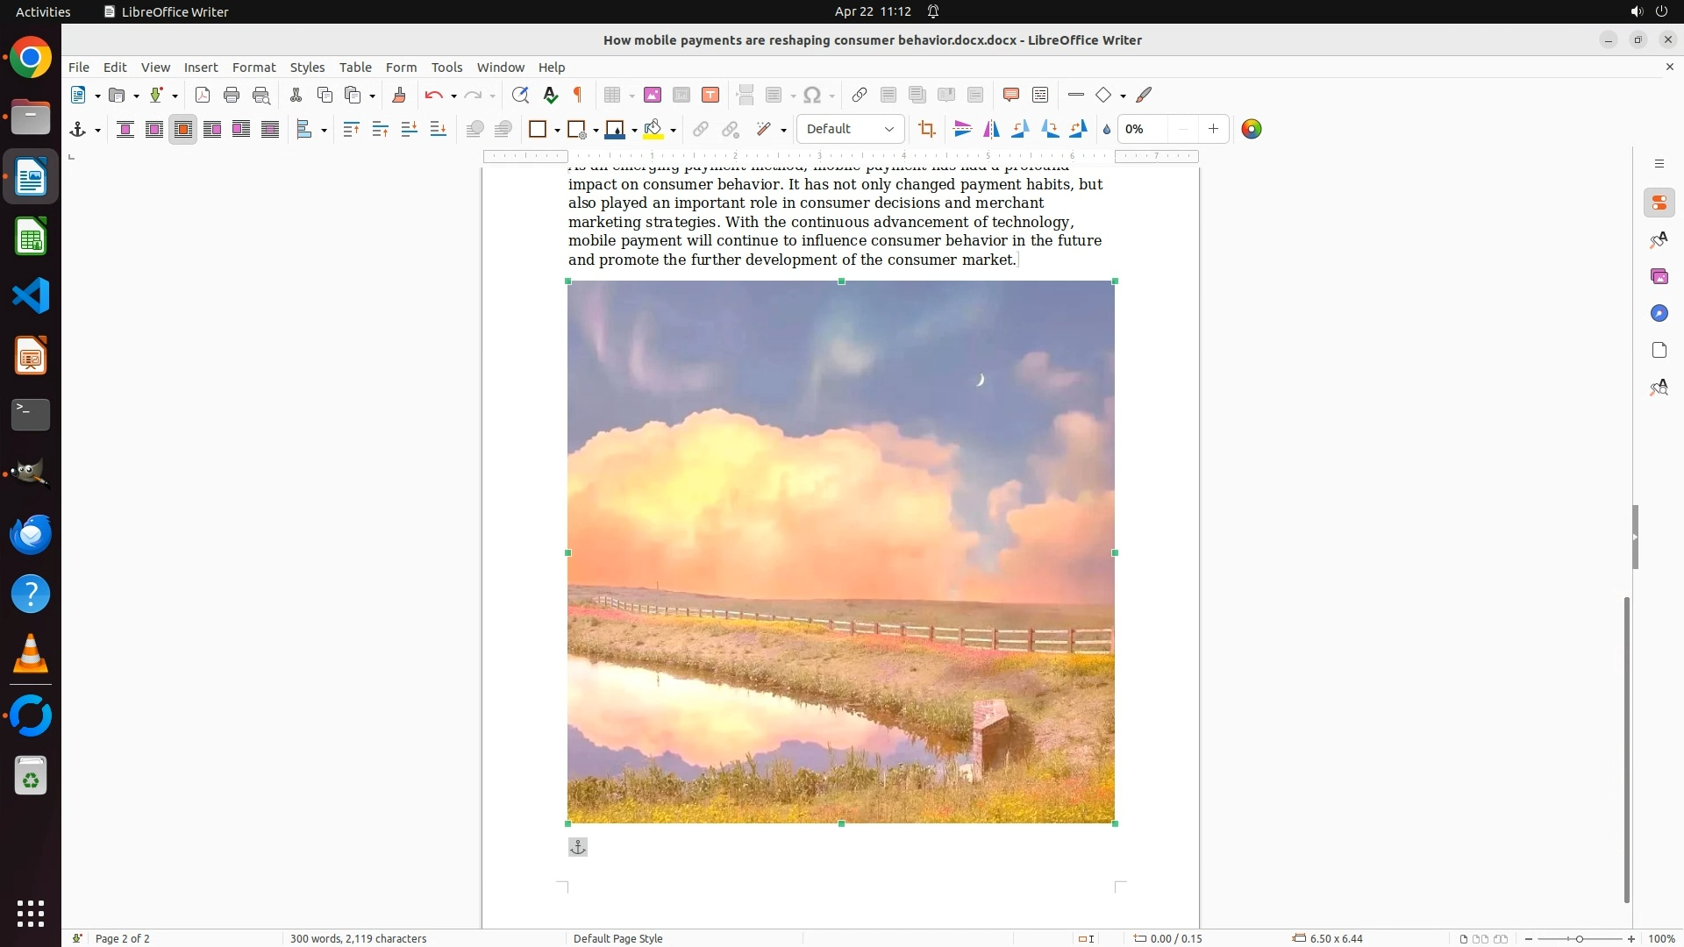Bring image to front
1684x947 pixels.
(351, 130)
